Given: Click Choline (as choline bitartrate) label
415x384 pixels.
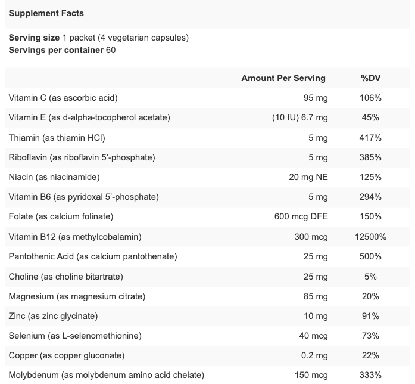Looking at the screenshot, I should 66,277.
